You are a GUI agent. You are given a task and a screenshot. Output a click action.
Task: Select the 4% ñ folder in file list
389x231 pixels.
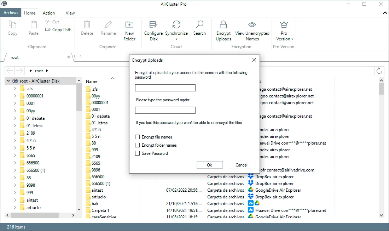(96, 130)
